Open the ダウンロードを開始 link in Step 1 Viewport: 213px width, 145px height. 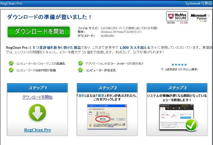37,97
